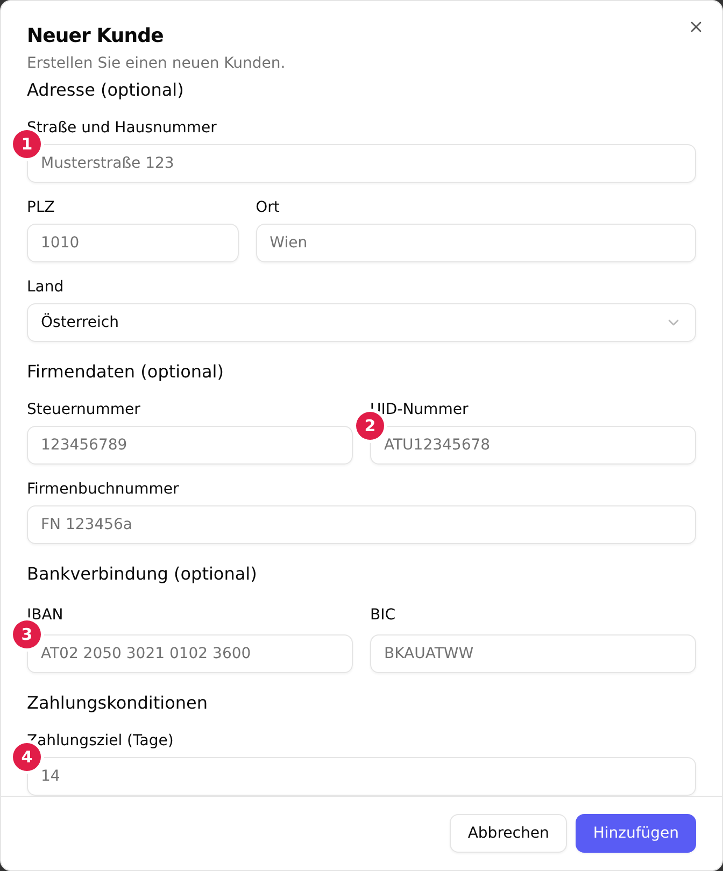Click the Abbrechen button

point(508,833)
